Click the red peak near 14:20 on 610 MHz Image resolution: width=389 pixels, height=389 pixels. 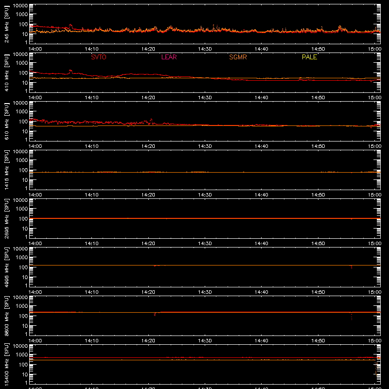[151, 121]
